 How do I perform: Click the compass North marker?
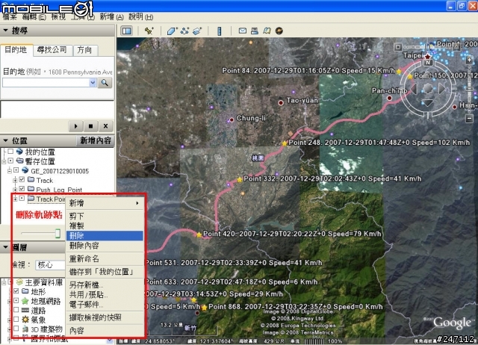click(428, 63)
